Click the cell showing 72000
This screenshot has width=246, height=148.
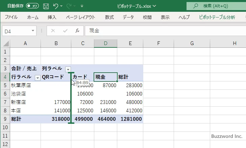point(83,102)
